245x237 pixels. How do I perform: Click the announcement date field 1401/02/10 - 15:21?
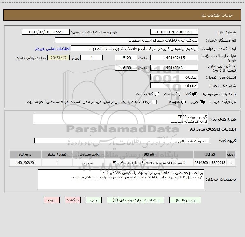46,32
